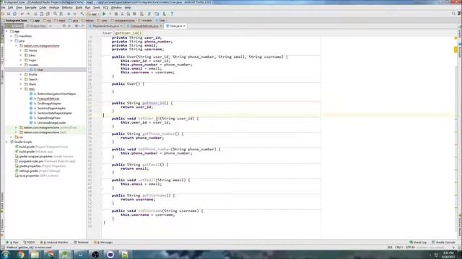The image size is (462, 259).
Task: Click the OBS icon in Windows taskbar
Action: [95, 255]
